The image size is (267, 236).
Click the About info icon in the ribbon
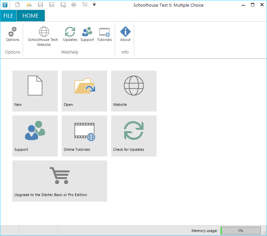125,34
